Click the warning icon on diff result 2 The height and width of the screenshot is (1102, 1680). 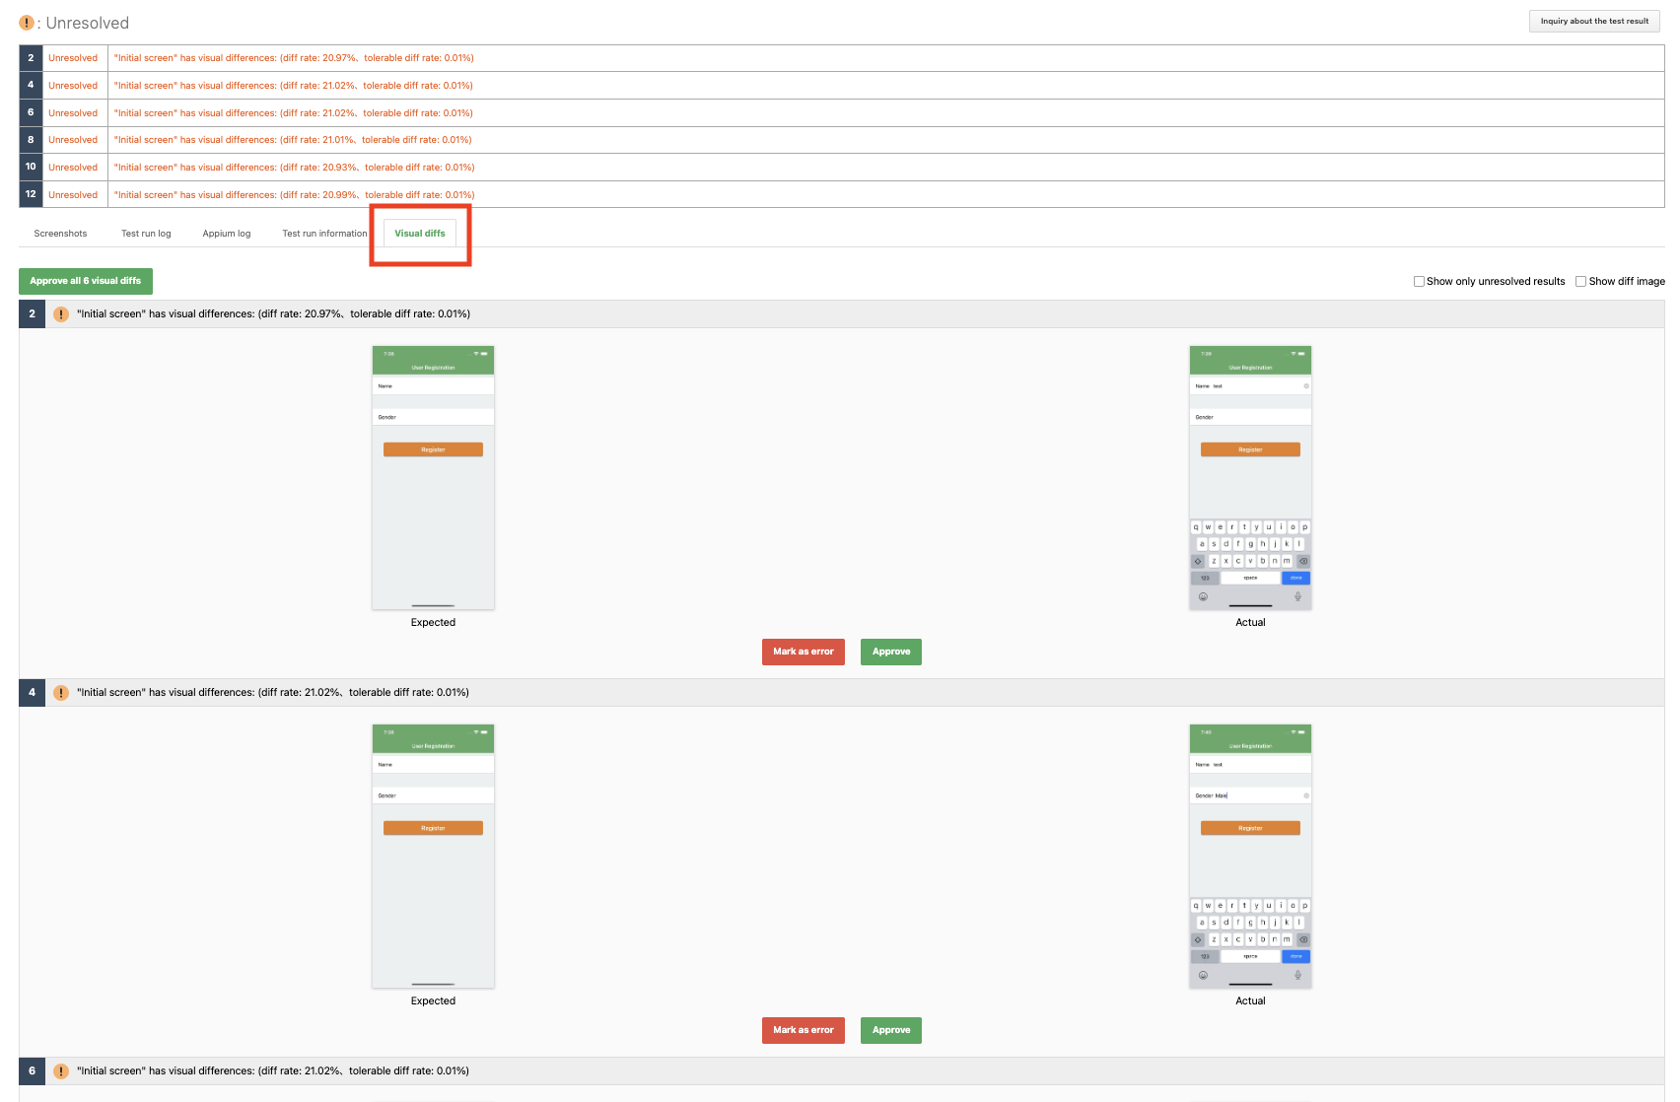tap(61, 313)
